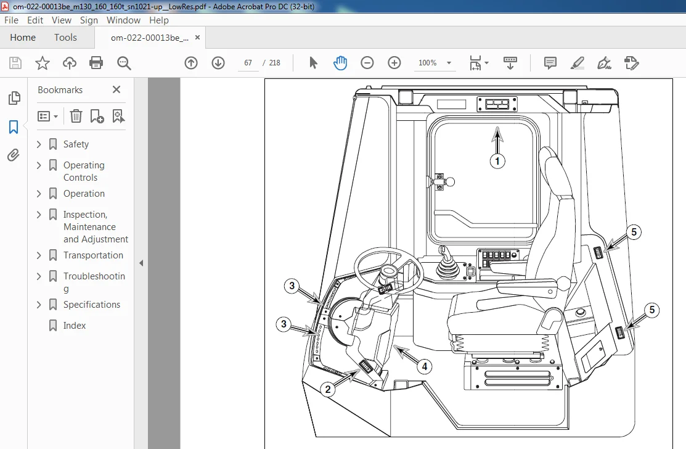Open the Safety bookmark
This screenshot has height=449, width=686.
76,144
